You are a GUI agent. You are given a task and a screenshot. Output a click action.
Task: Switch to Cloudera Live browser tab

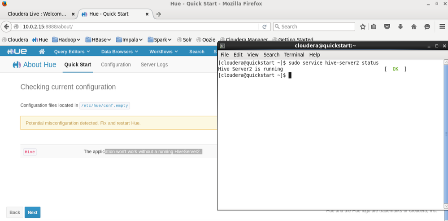(39, 14)
